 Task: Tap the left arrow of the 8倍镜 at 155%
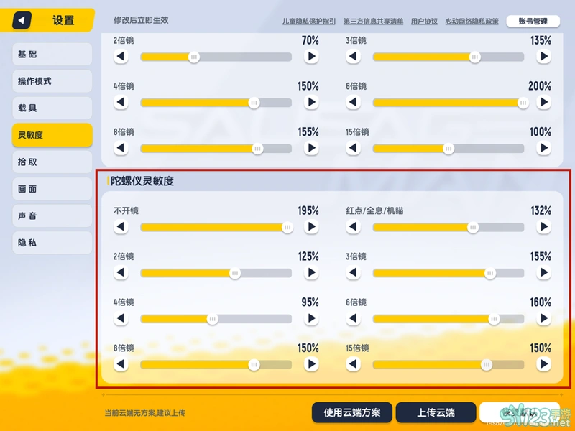(x=121, y=149)
